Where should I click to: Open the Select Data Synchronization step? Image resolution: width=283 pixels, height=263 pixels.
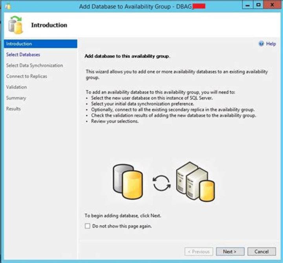[35, 66]
